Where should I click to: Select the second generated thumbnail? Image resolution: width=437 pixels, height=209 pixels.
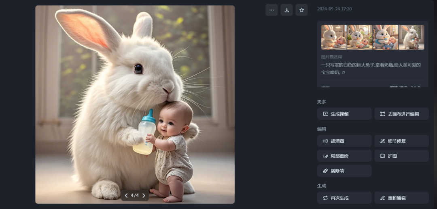(360, 38)
